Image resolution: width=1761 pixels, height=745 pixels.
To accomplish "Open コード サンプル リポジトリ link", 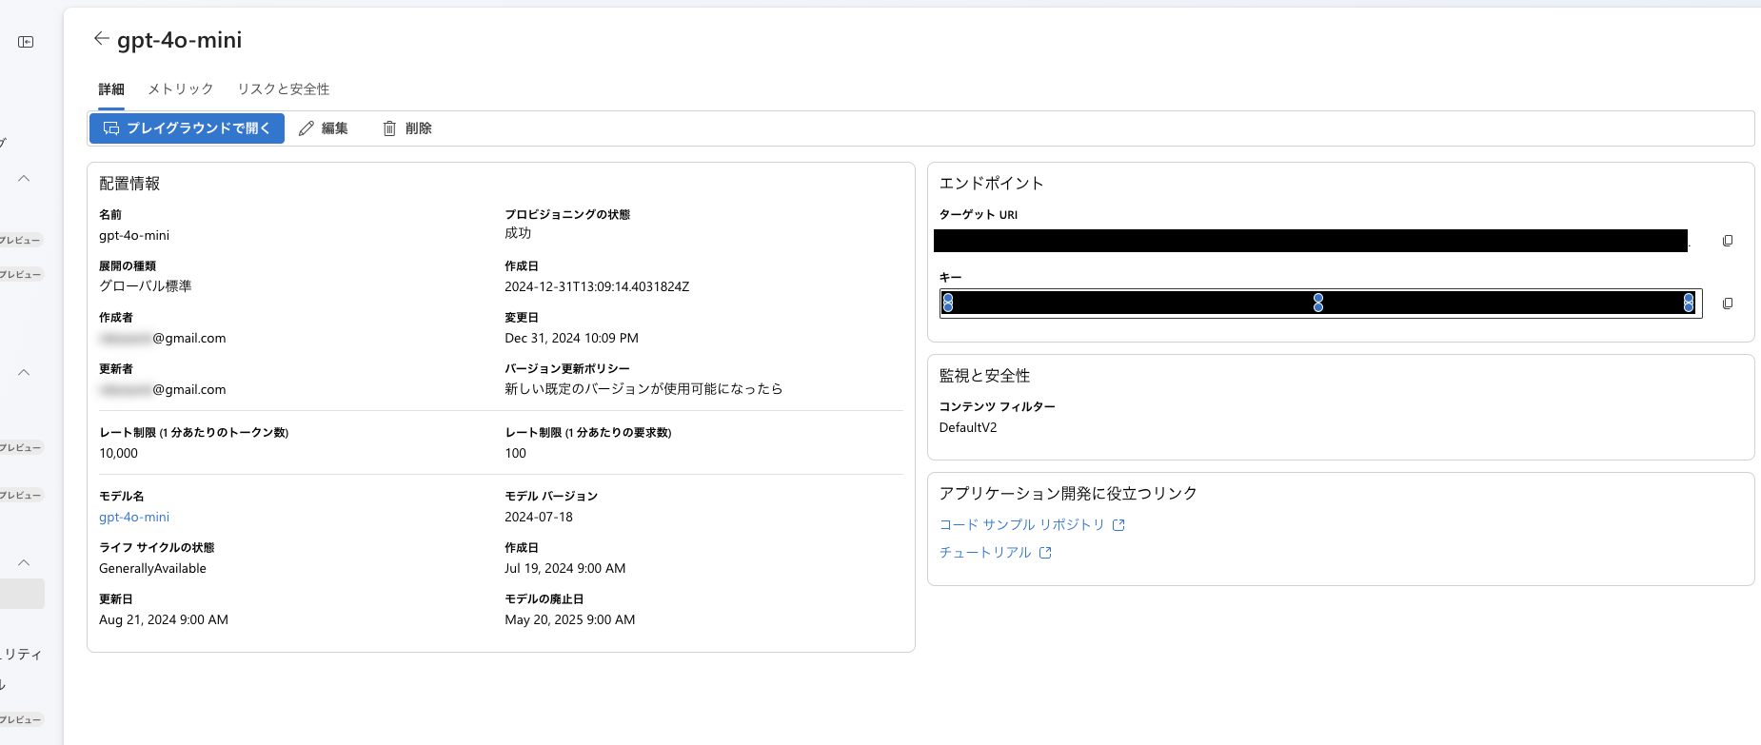I will (x=1021, y=525).
